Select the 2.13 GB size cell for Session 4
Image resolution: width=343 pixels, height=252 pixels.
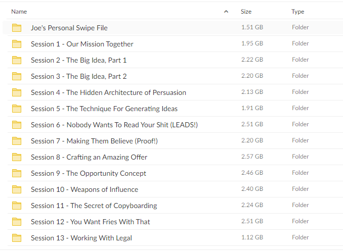point(252,92)
